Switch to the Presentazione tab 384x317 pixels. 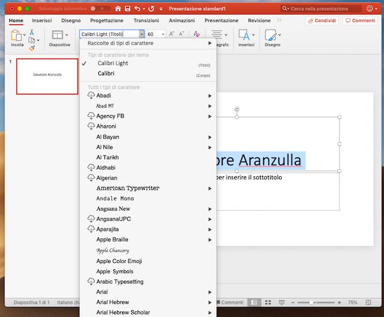[x=222, y=21]
